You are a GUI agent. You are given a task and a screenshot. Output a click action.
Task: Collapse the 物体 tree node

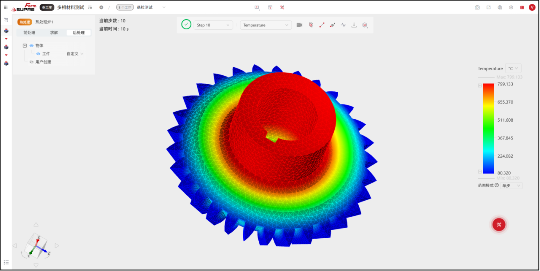click(25, 45)
